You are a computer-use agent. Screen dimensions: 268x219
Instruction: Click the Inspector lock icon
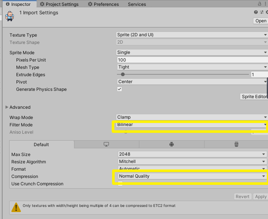pos(260,4)
